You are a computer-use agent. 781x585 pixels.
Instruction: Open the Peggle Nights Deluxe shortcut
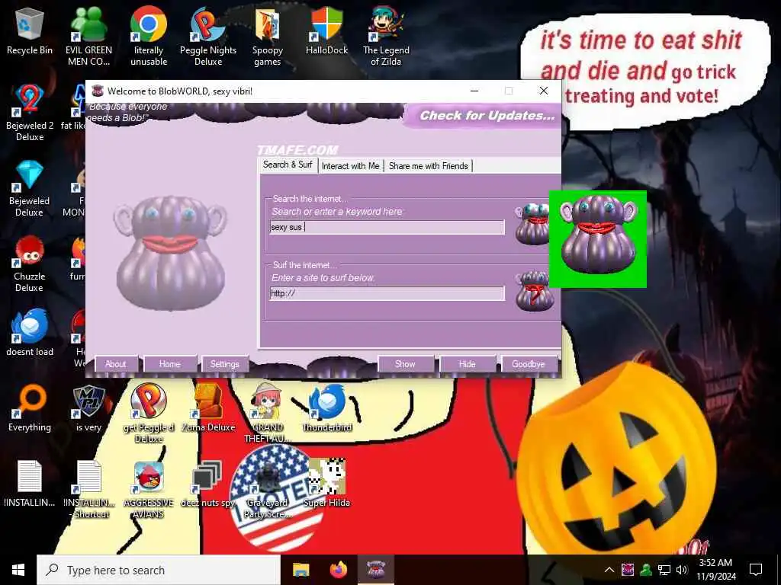(207, 36)
